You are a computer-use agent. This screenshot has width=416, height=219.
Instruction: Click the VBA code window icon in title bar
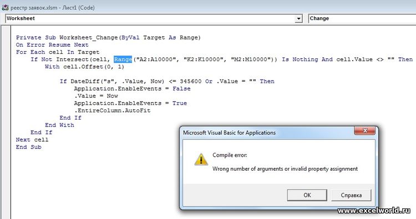point(5,7)
